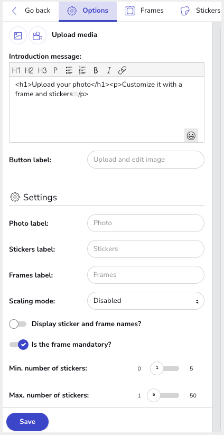The width and height of the screenshot is (224, 435).
Task: Enable Display sticker and frame names toggle
Action: (x=18, y=324)
